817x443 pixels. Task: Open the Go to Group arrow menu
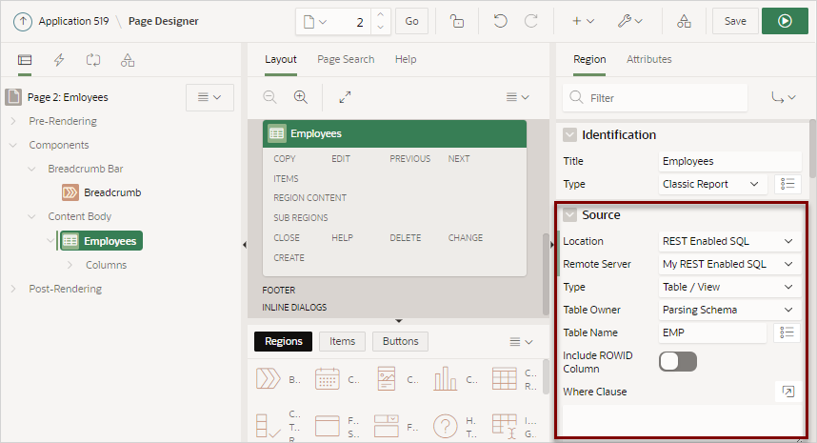[783, 98]
